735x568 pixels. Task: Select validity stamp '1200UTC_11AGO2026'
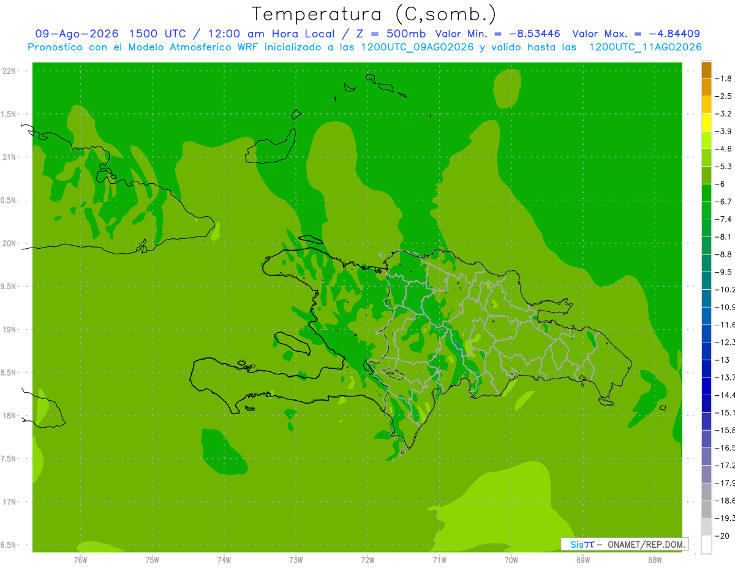[645, 47]
